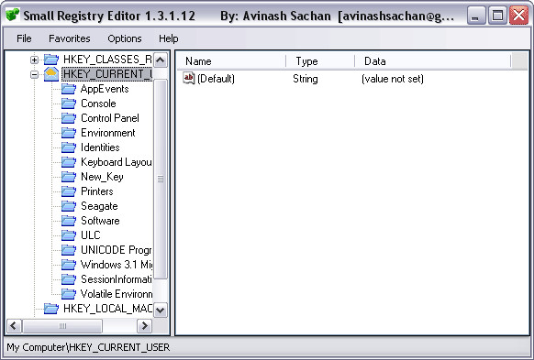Click the HKEY_LOCAL_MACHINE folder icon
The width and height of the screenshot is (534, 360).
[x=51, y=309]
